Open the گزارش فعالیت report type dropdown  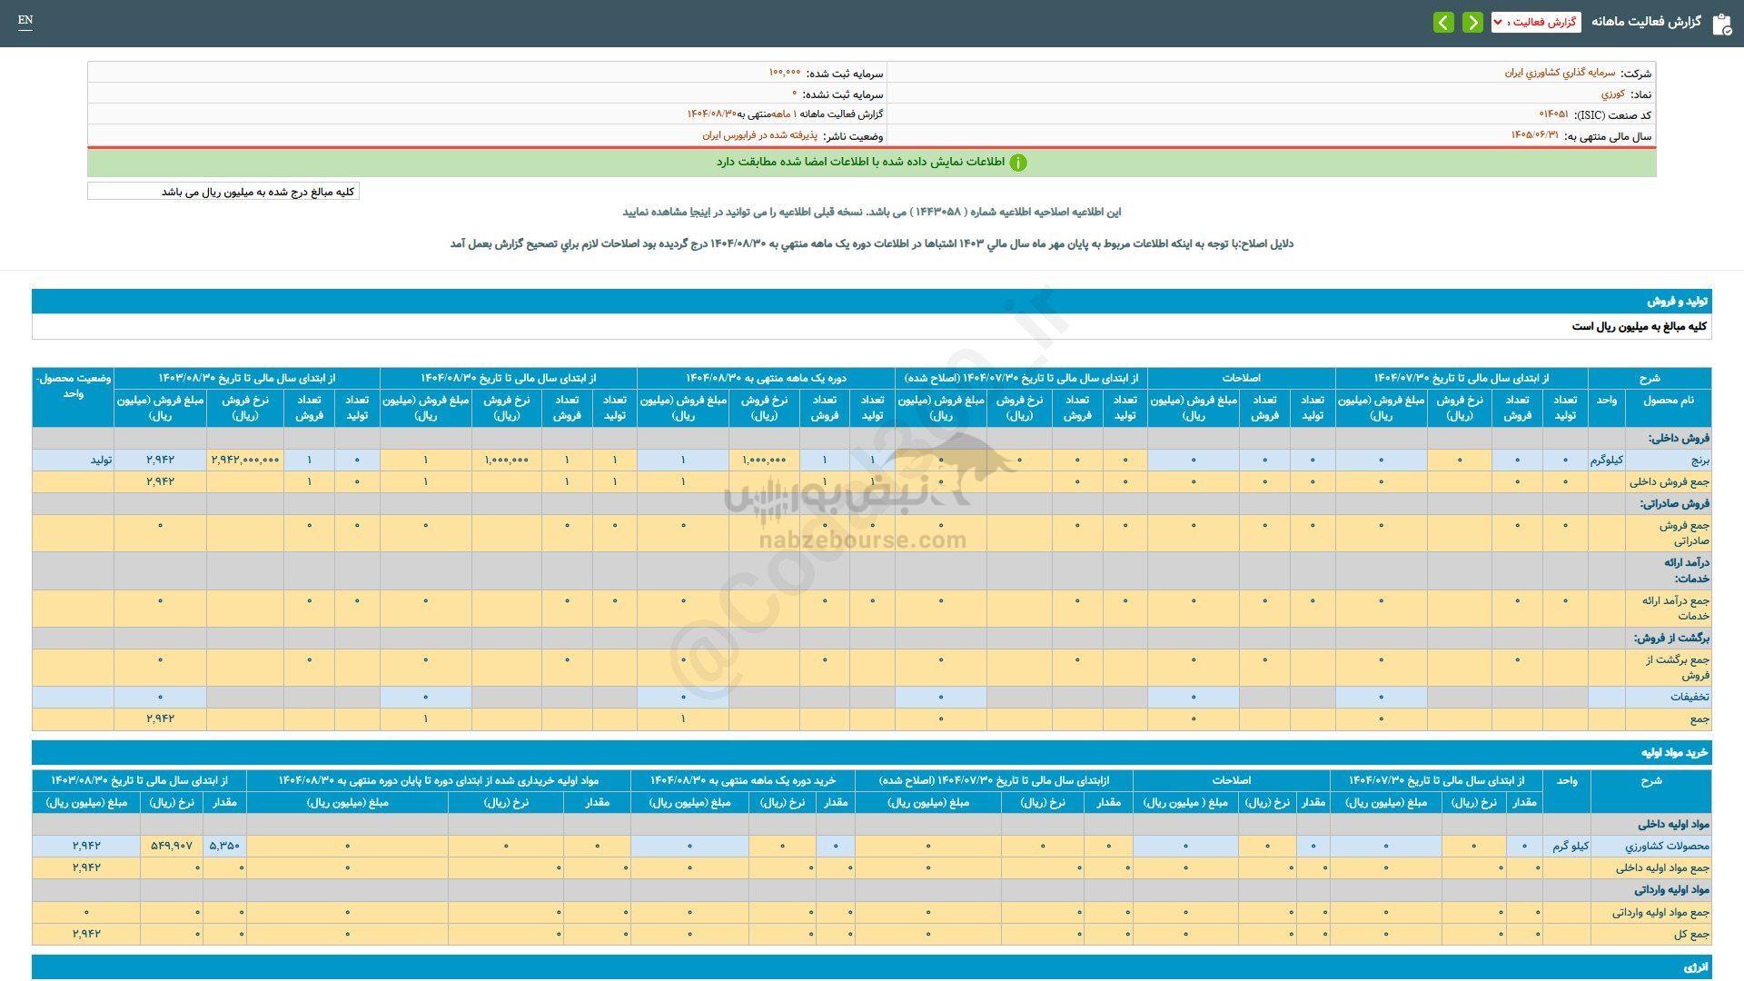(1535, 22)
